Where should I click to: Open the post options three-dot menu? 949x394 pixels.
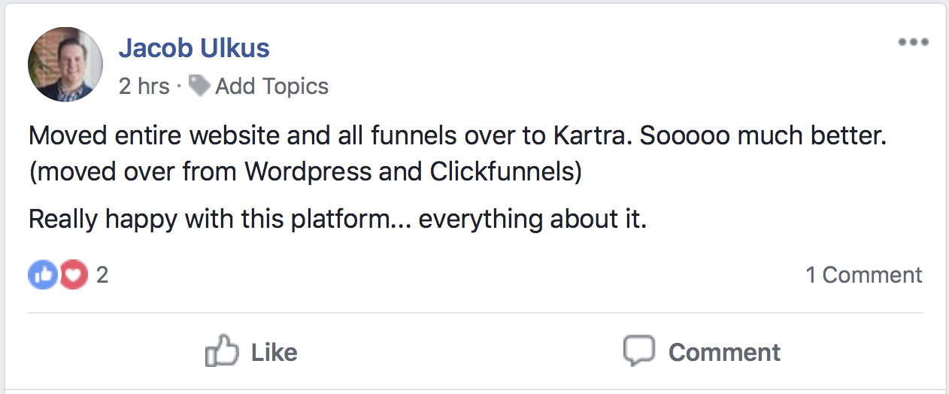click(913, 42)
